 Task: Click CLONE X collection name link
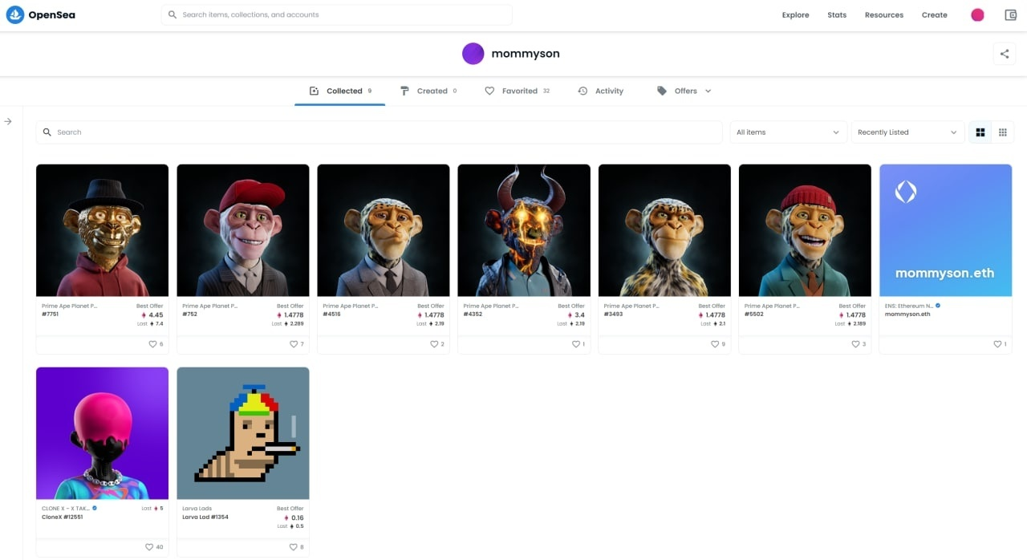[x=66, y=509]
